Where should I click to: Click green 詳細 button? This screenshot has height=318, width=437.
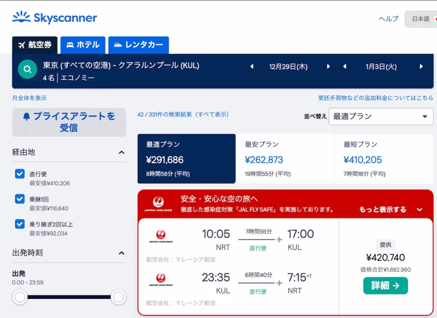[x=385, y=286]
